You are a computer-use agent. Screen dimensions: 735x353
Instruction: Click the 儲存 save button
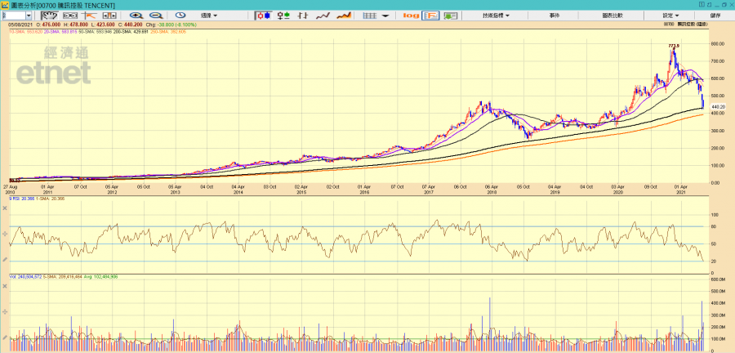(x=715, y=15)
